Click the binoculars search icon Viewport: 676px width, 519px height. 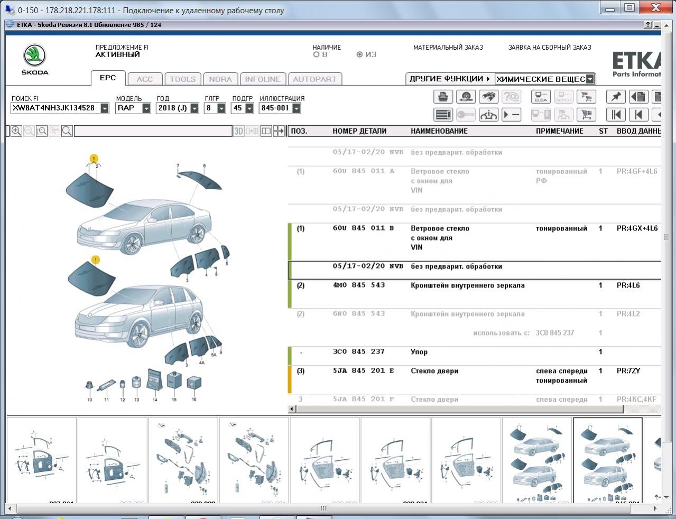tap(488, 97)
